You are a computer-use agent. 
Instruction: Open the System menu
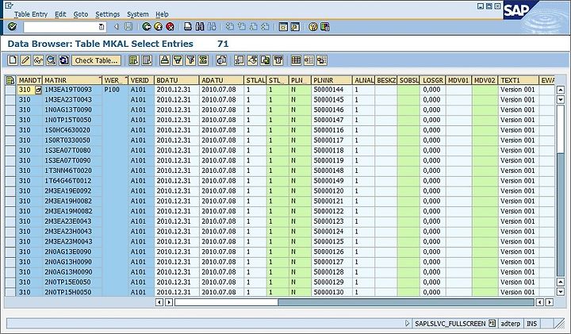click(138, 14)
